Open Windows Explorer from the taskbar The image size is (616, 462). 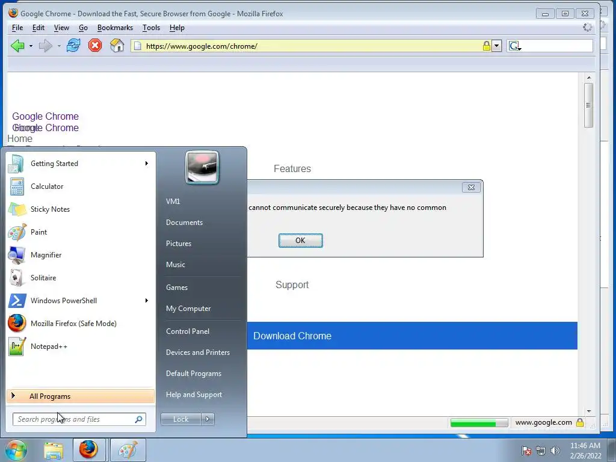pos(54,450)
